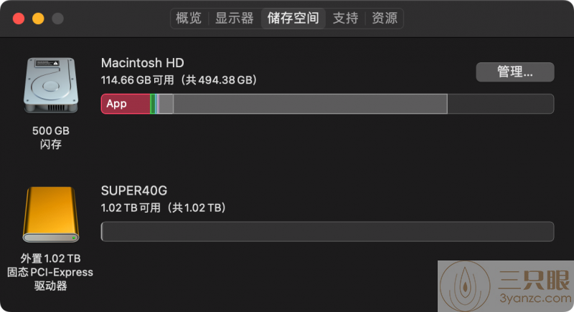This screenshot has width=574, height=312.
Task: Click the yellow SUPER40G external drive icon
Action: [x=50, y=215]
